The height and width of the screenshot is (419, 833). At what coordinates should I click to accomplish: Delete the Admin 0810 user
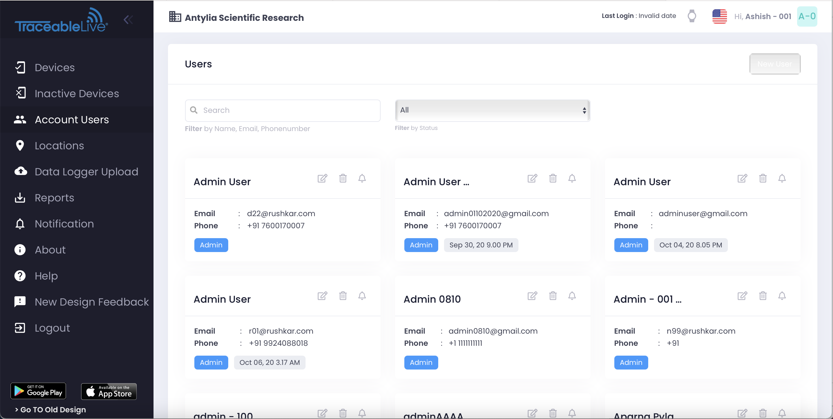click(x=553, y=296)
